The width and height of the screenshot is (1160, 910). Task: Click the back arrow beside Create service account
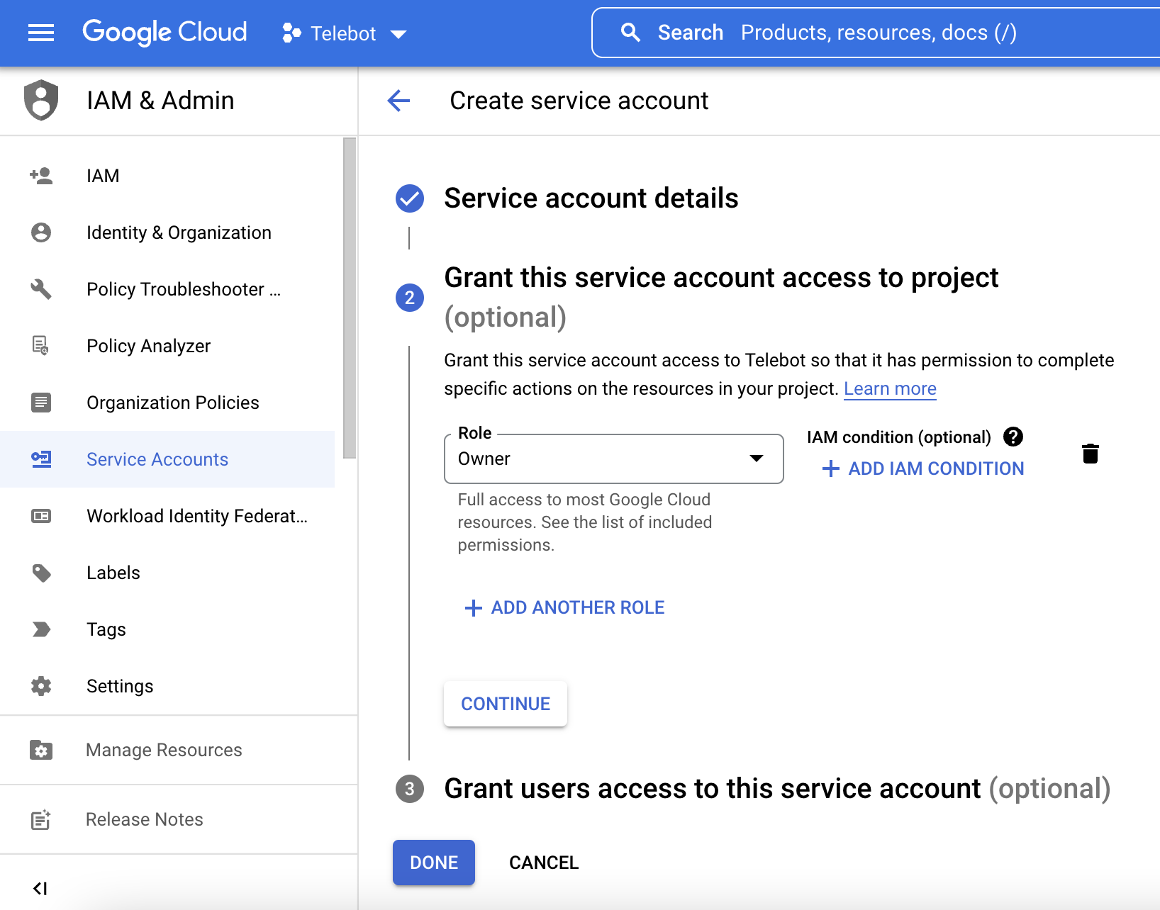point(398,101)
